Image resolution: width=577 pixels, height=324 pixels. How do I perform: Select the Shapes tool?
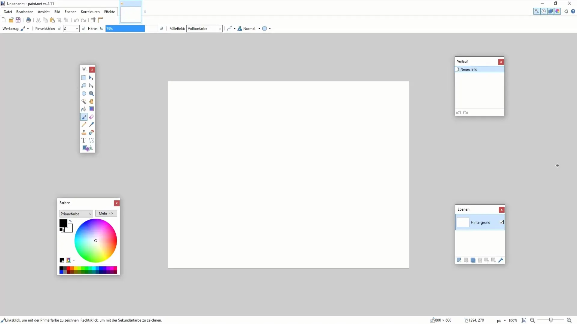pyautogui.click(x=87, y=148)
